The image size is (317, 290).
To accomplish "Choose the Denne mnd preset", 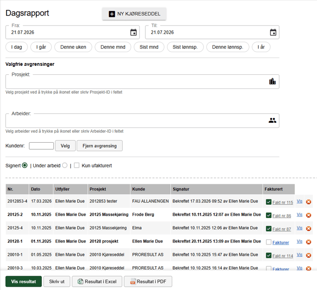I will [x=113, y=47].
